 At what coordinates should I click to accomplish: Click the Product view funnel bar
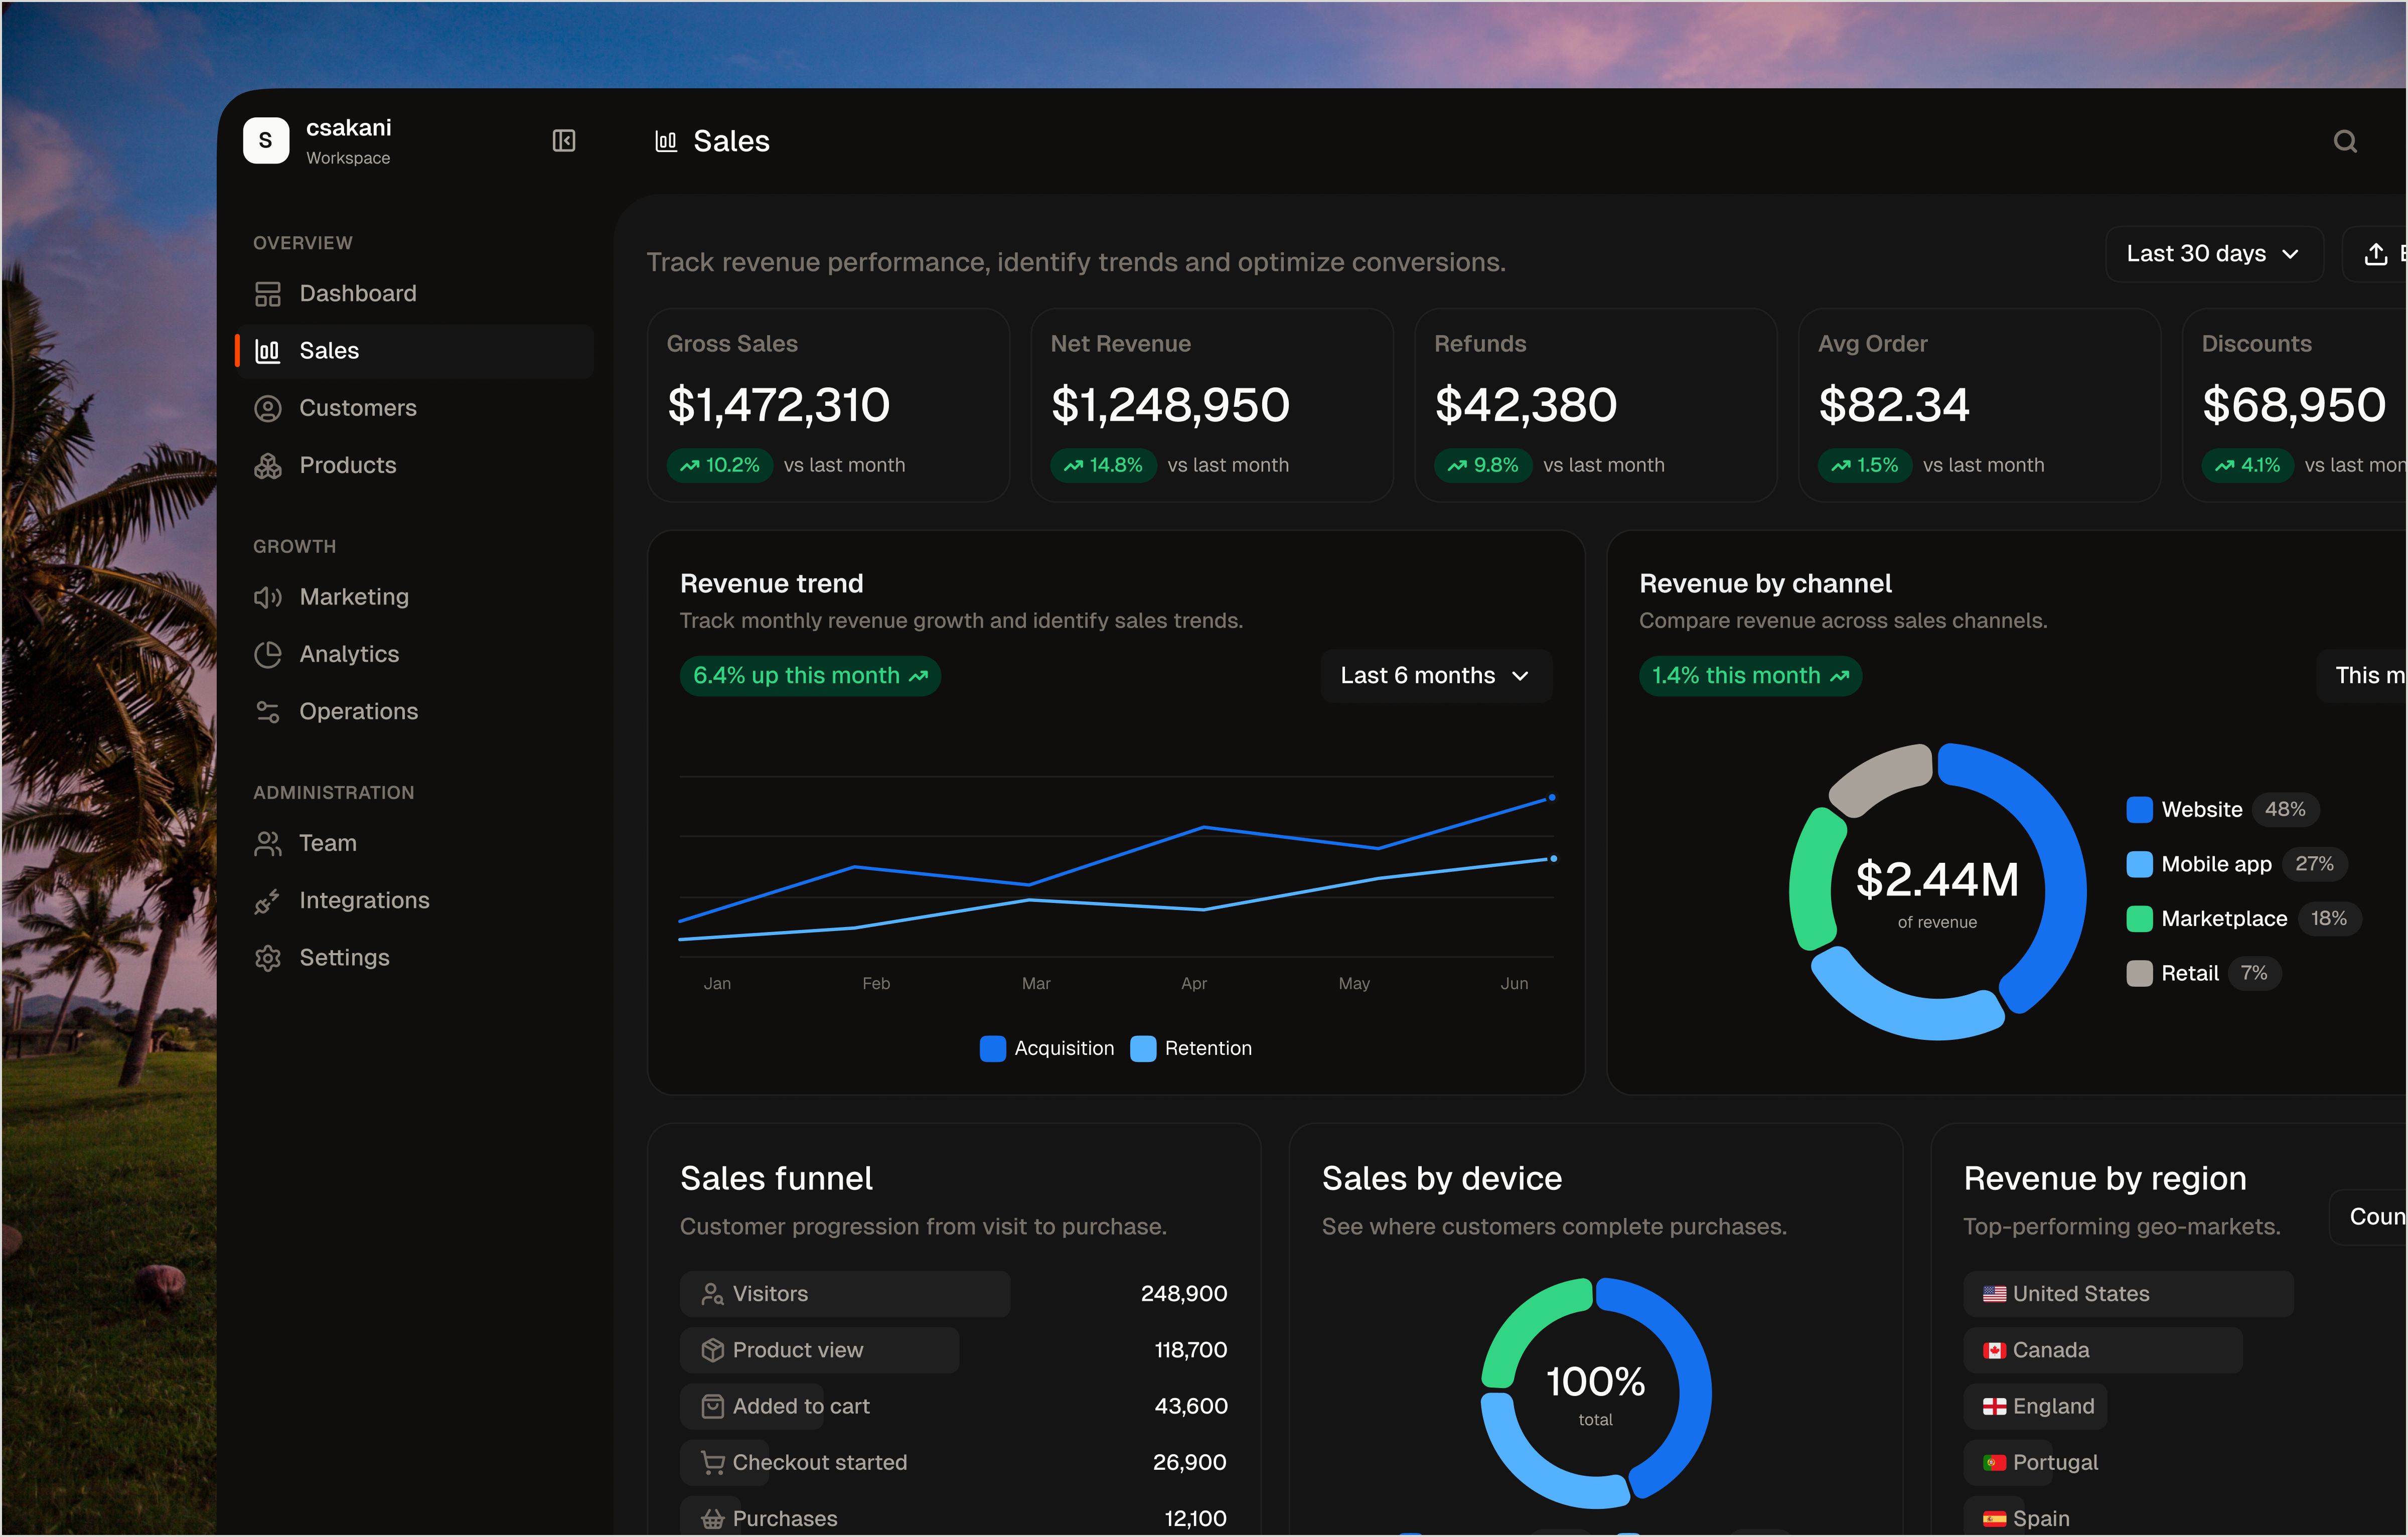[x=819, y=1350]
